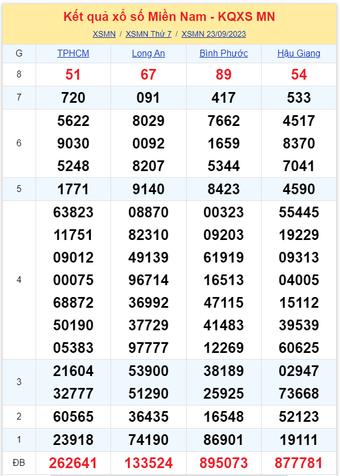Click prize 1 number 19111
Image resolution: width=340 pixels, height=476 pixels.
pyautogui.click(x=299, y=440)
